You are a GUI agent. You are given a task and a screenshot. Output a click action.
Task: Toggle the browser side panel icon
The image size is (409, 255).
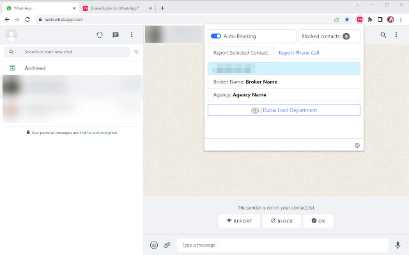(x=380, y=20)
